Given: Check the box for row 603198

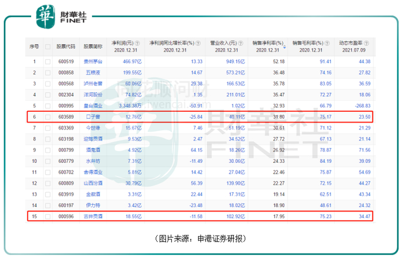Looking at the screenshot, I should (x=48, y=139).
